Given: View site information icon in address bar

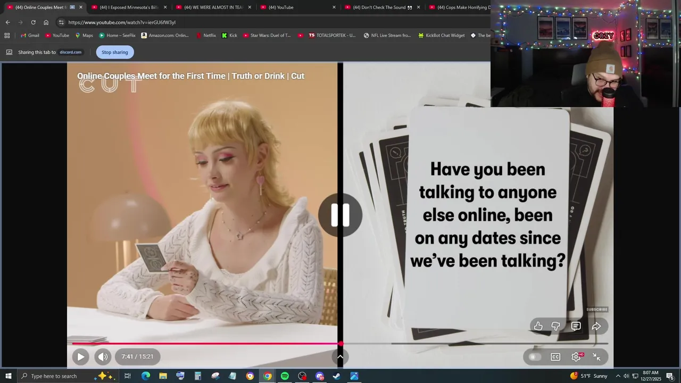Looking at the screenshot, I should point(61,22).
